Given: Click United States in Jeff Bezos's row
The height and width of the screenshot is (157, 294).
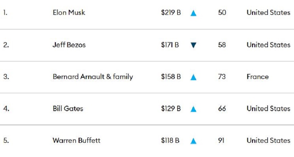Looking at the screenshot, I should pyautogui.click(x=268, y=45).
